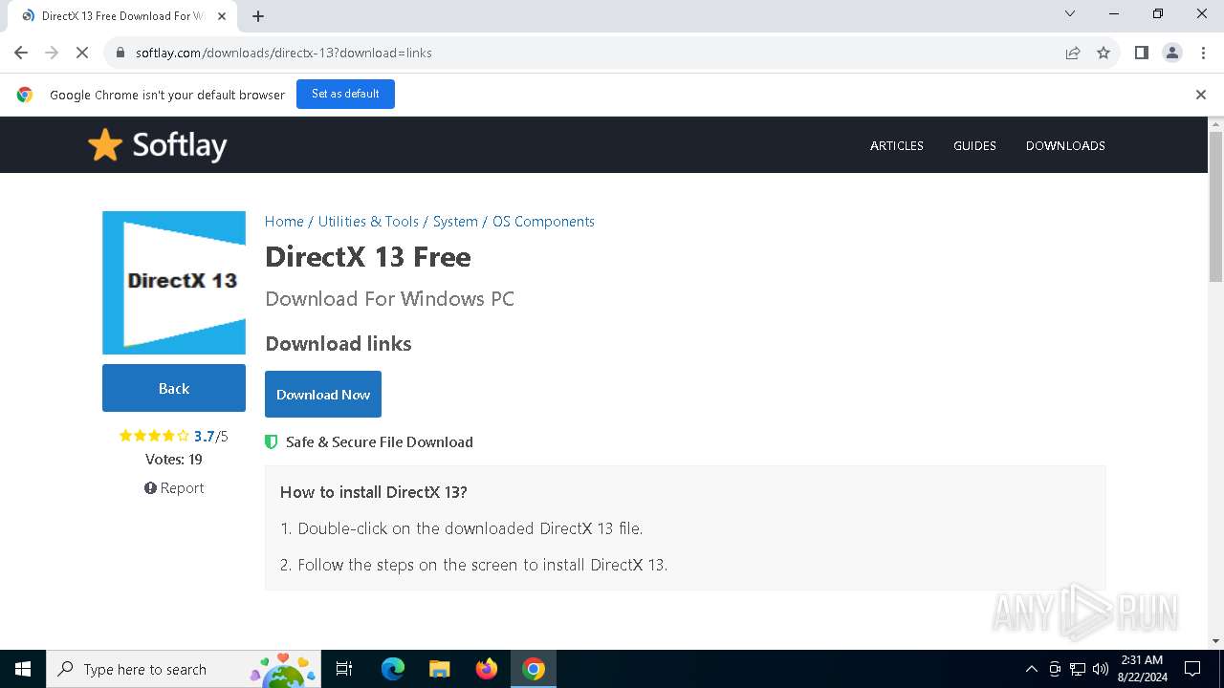Click the Download Now button
1224x688 pixels.
[x=323, y=394]
